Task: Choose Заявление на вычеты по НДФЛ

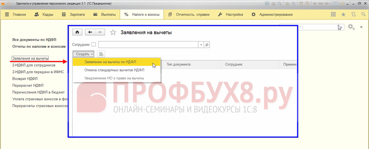Action: coord(117,62)
